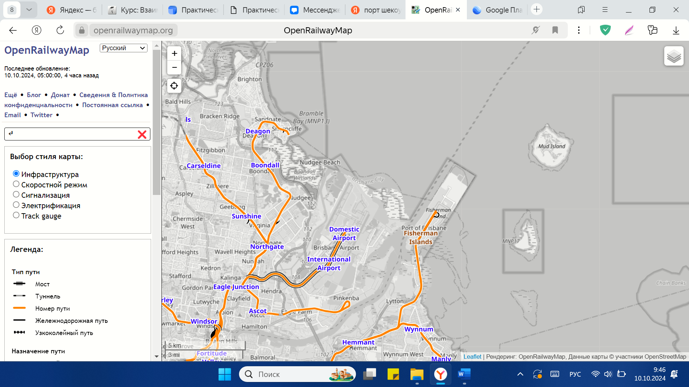
Task: Open the Блог link
Action: pyautogui.click(x=34, y=95)
